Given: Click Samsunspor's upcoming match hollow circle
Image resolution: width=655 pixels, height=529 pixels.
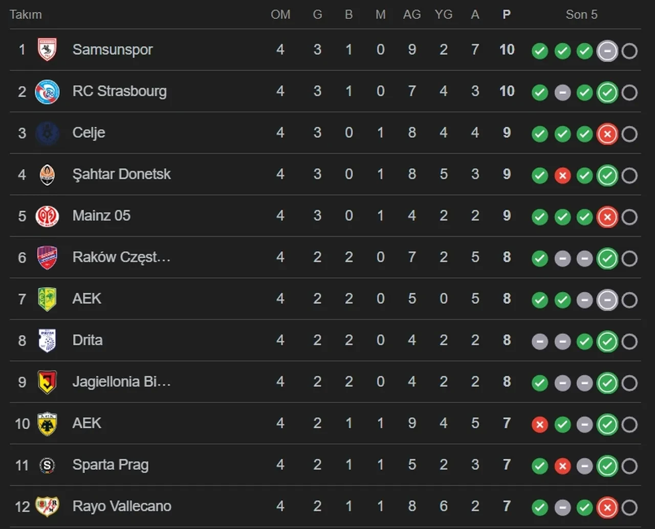Looking at the screenshot, I should tap(629, 51).
